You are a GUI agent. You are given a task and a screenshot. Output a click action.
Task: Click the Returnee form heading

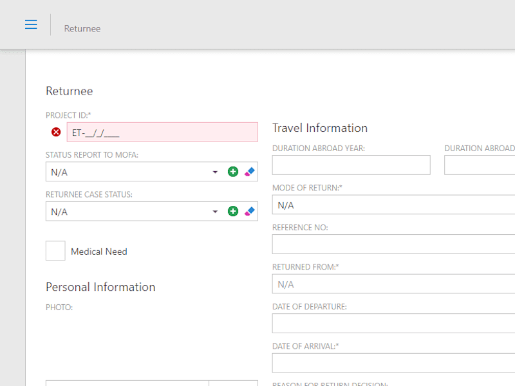point(70,91)
